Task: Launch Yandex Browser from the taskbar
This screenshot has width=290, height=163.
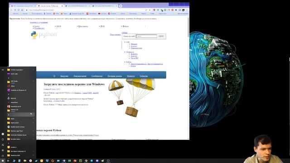Action: pos(30,161)
